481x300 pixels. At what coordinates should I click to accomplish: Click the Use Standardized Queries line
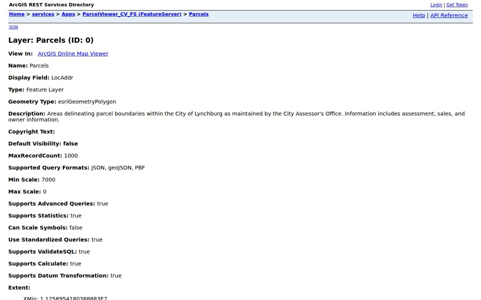point(55,240)
